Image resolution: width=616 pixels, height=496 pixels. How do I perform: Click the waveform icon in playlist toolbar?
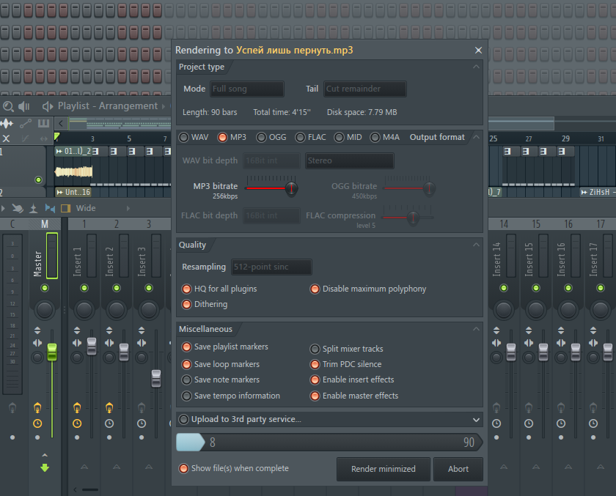pos(7,124)
